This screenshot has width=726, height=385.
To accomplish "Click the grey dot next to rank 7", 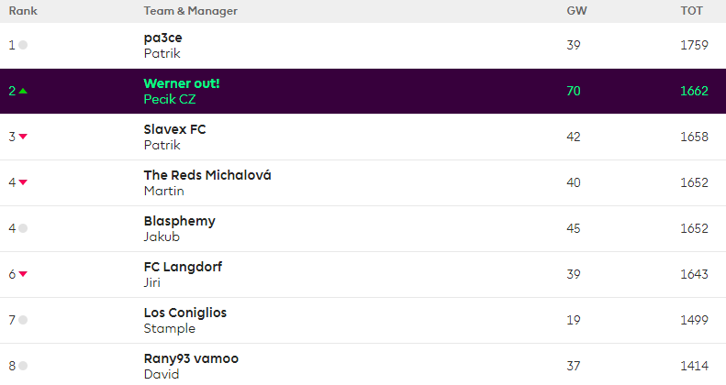I will [x=23, y=320].
